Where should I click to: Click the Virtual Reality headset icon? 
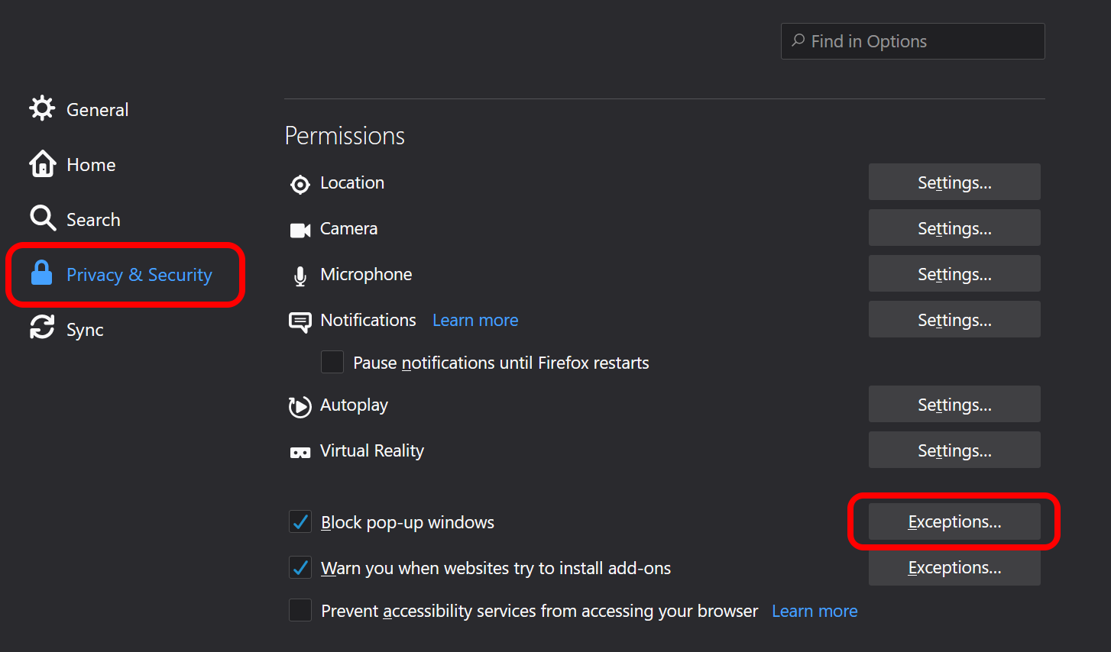coord(300,453)
